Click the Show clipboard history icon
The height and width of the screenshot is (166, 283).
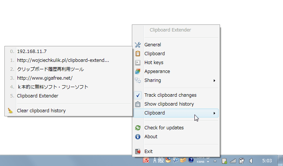coord(138,104)
